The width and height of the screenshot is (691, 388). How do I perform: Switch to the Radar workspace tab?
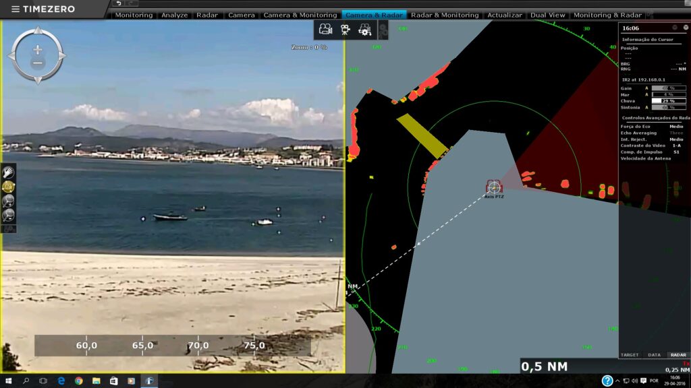point(207,15)
